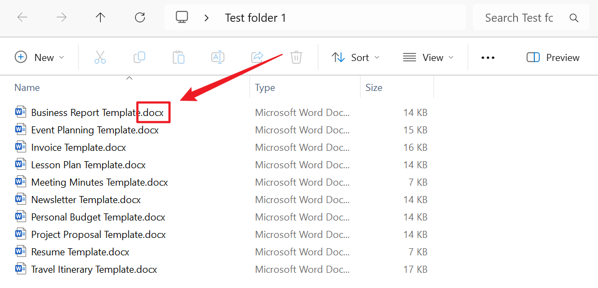Image resolution: width=598 pixels, height=288 pixels.
Task: Toggle the Preview pane button
Action: coord(553,57)
